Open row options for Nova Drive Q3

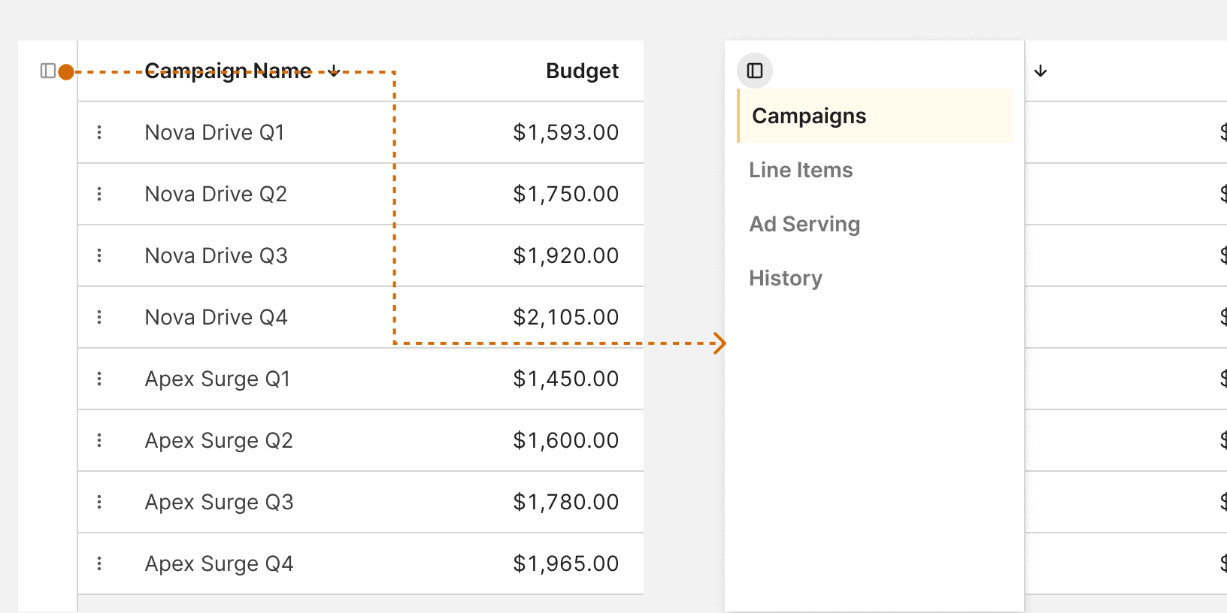[x=99, y=255]
